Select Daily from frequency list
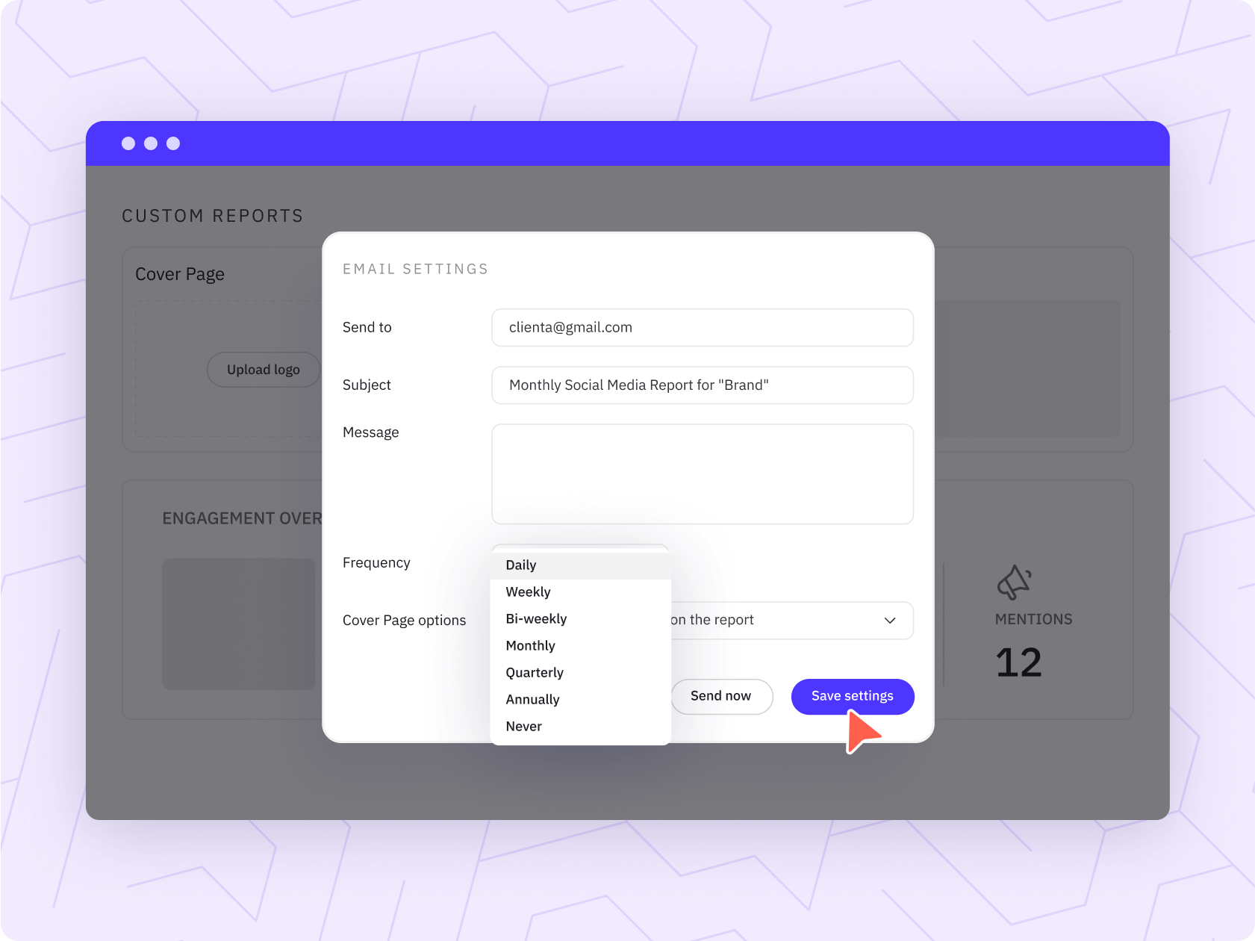This screenshot has height=941, width=1255. point(581,565)
